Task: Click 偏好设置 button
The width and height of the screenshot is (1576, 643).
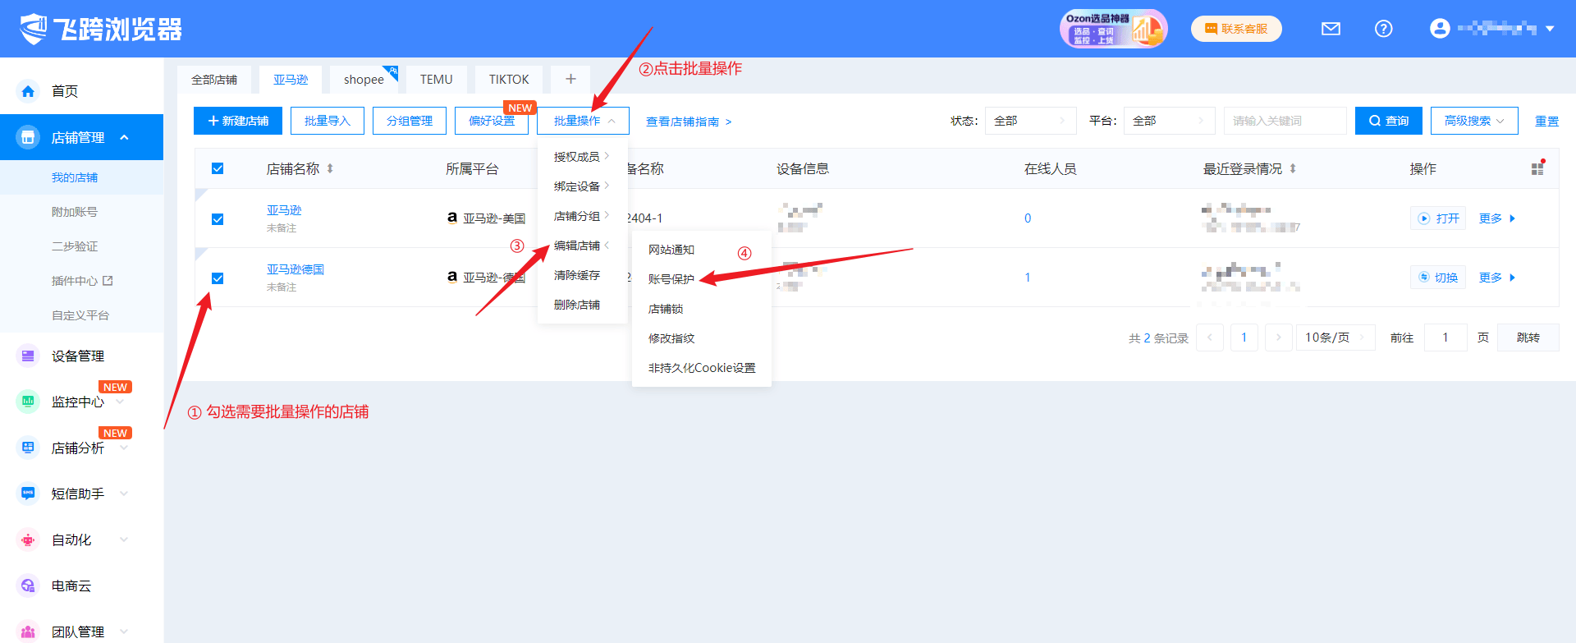Action: (x=492, y=121)
